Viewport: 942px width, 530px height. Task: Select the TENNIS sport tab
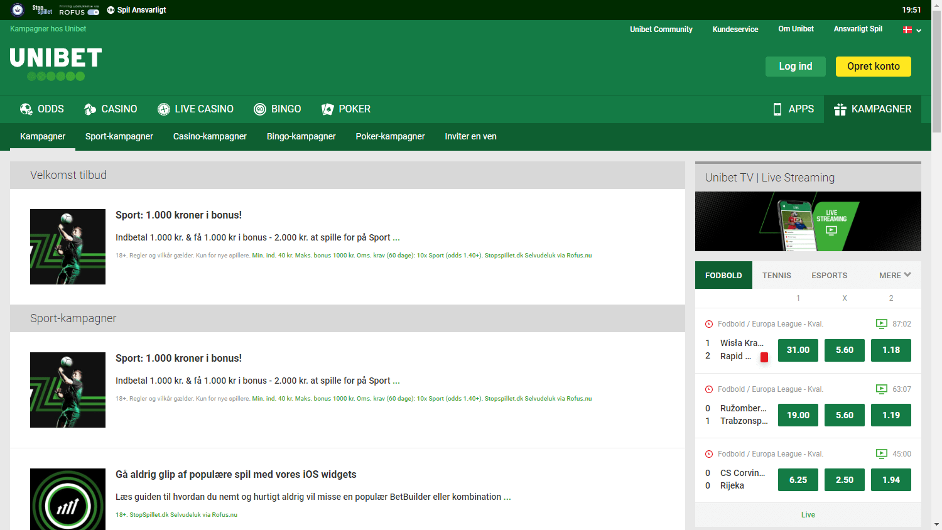[777, 275]
